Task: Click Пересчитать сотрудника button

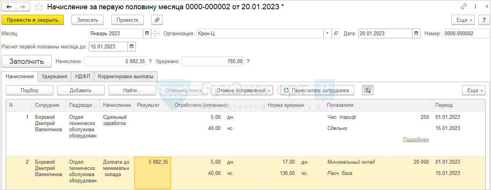Action: click(317, 90)
